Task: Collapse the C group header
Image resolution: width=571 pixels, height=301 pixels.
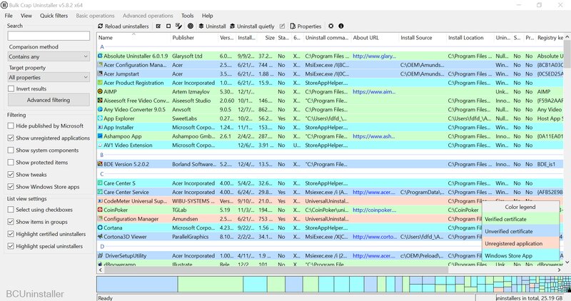Action: pos(102,174)
